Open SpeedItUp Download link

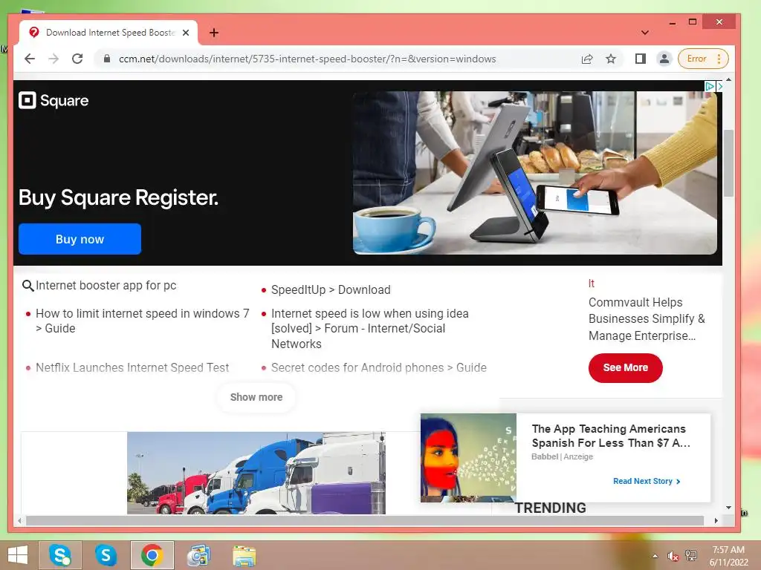point(331,290)
